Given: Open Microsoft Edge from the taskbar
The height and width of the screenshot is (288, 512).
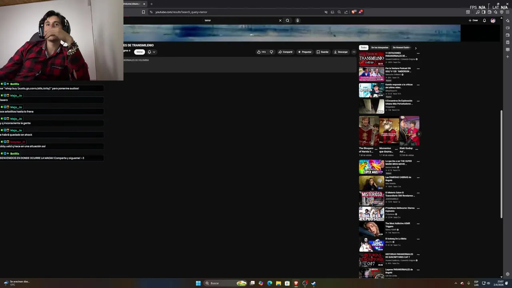Looking at the screenshot, I should 270,283.
